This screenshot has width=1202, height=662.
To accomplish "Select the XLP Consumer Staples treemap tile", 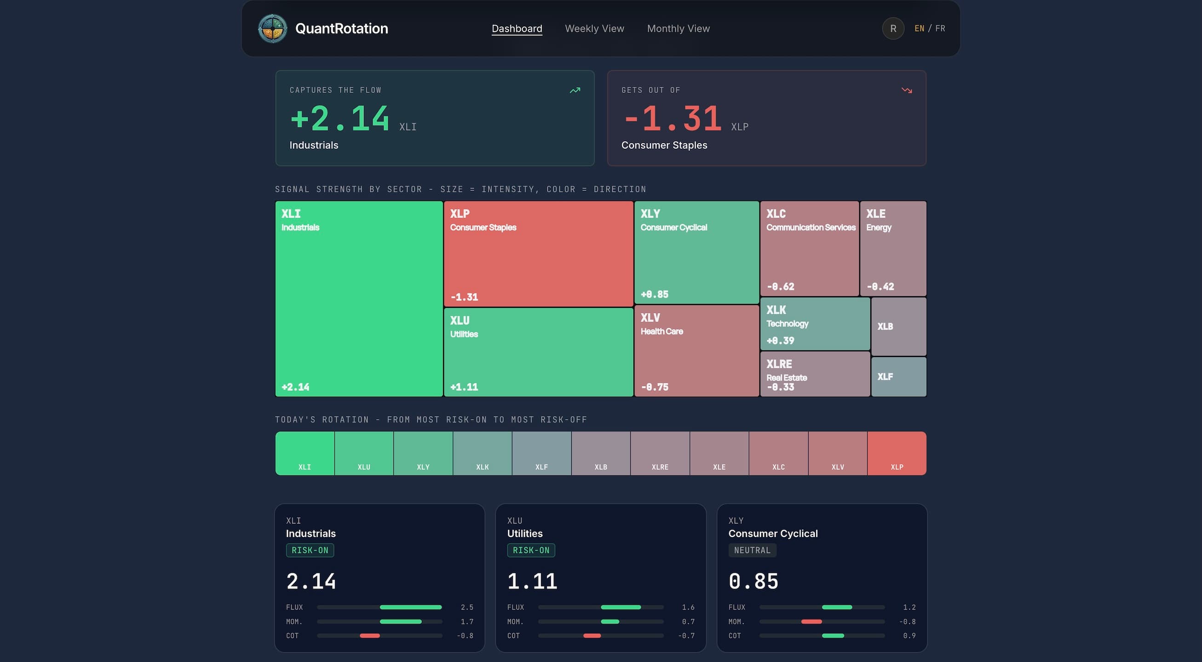I will (x=539, y=254).
